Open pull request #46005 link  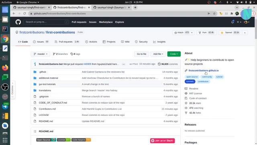(x=87, y=64)
